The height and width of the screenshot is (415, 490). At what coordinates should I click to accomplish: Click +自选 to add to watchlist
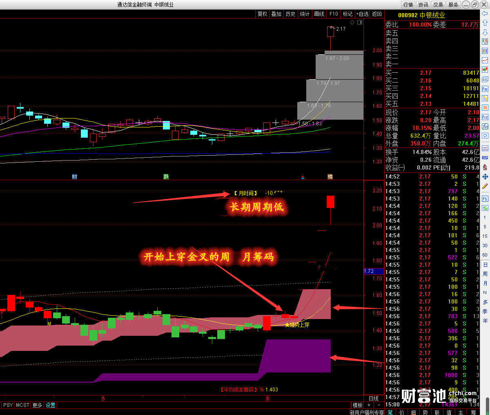363,14
